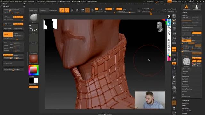Image resolution: width=205 pixels, height=115 pixels.
Task: Open the CMYK color palette annotation icon
Action: tap(169, 58)
